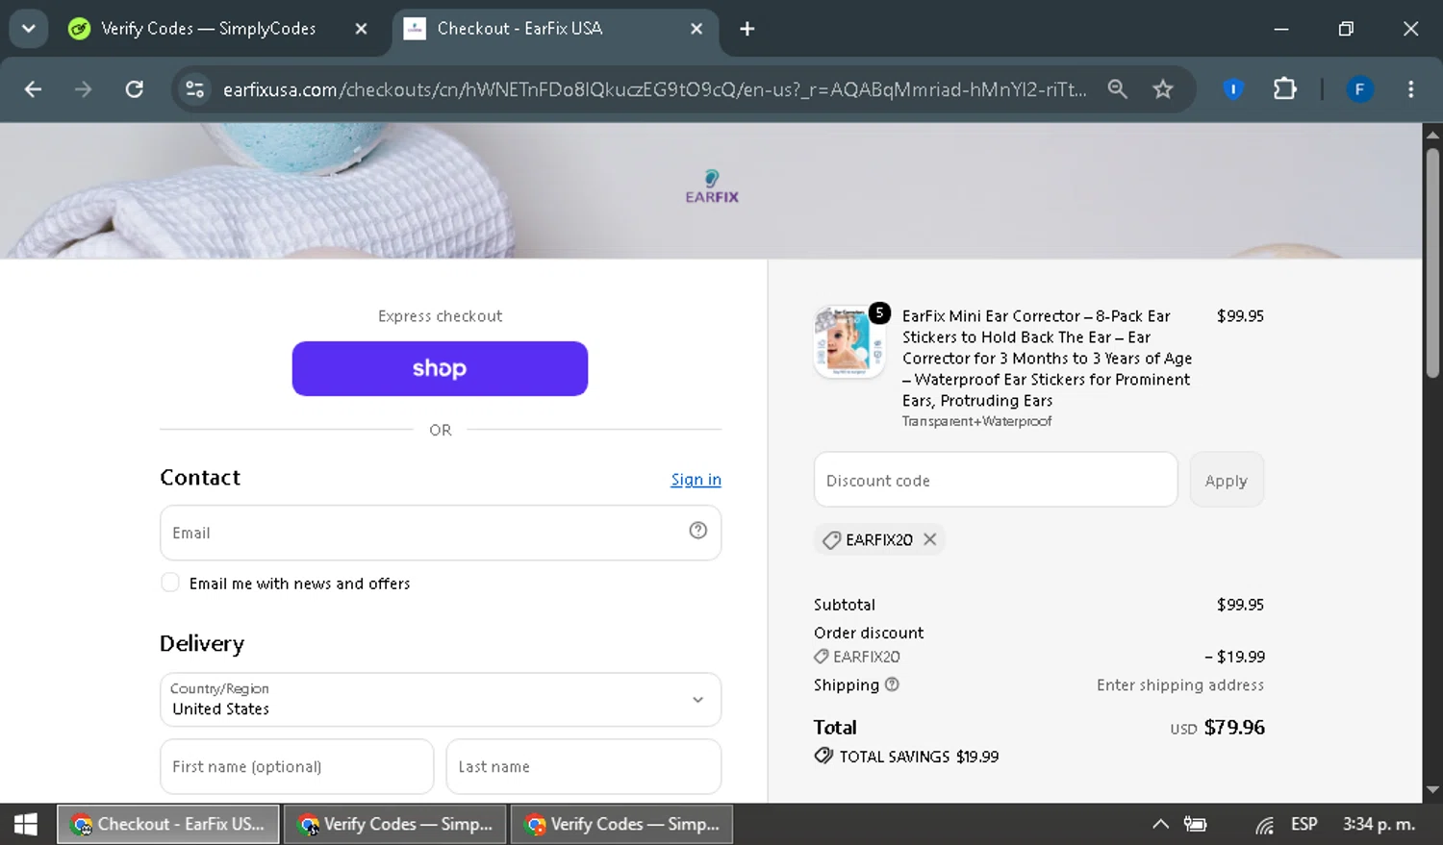Click the address bar URL
1443x845 pixels.
click(x=654, y=89)
